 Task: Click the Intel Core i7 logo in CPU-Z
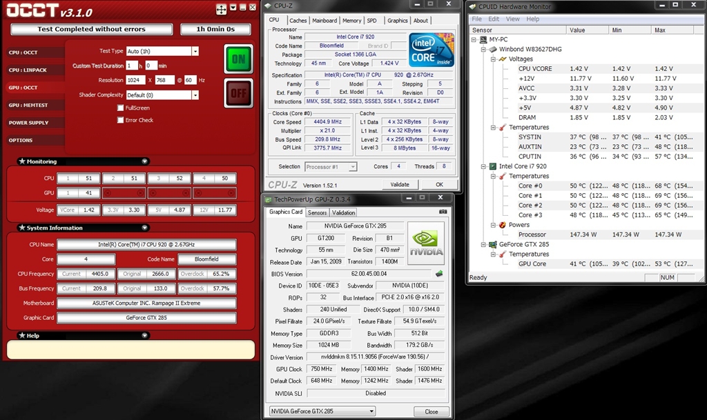click(x=432, y=50)
